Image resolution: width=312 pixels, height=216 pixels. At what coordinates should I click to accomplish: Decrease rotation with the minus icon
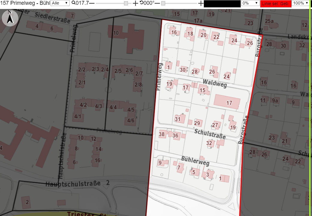[x=157, y=3]
